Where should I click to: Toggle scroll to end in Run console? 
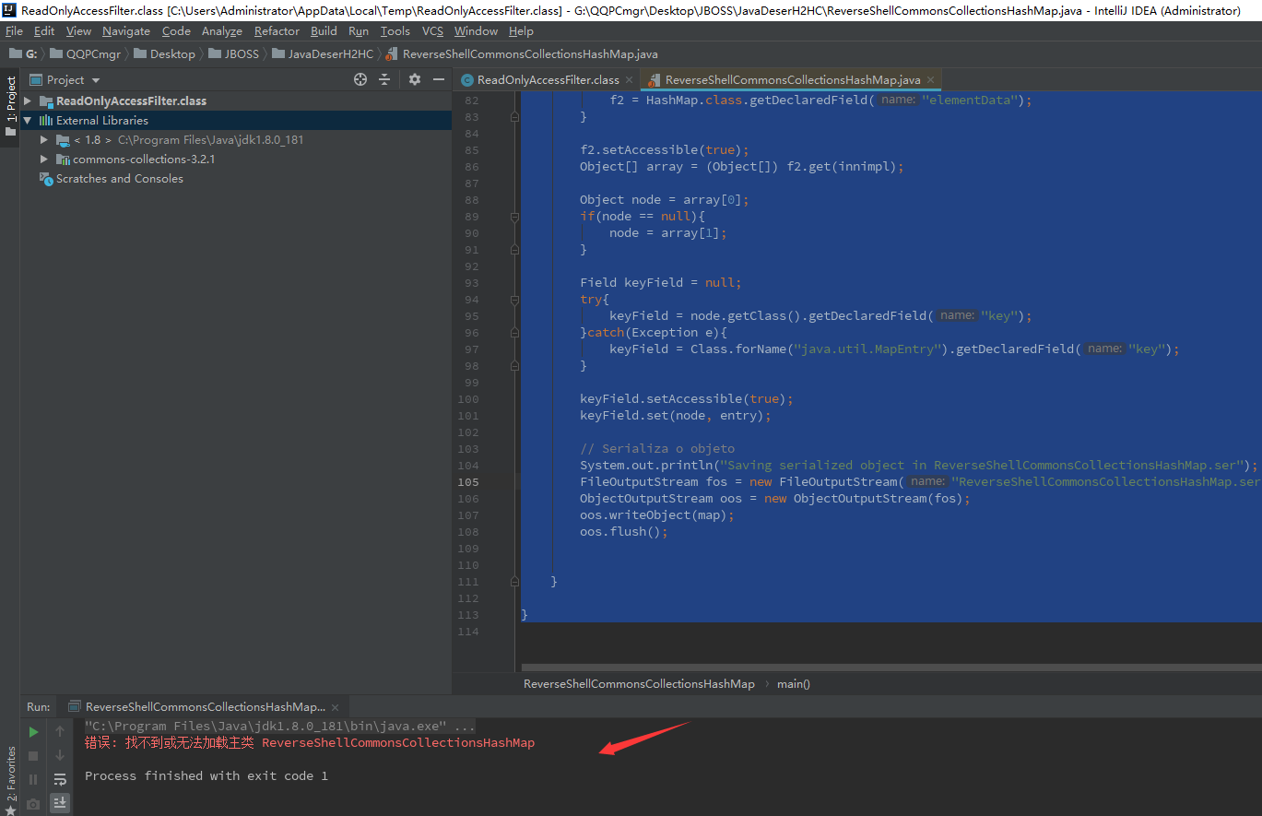(x=60, y=803)
